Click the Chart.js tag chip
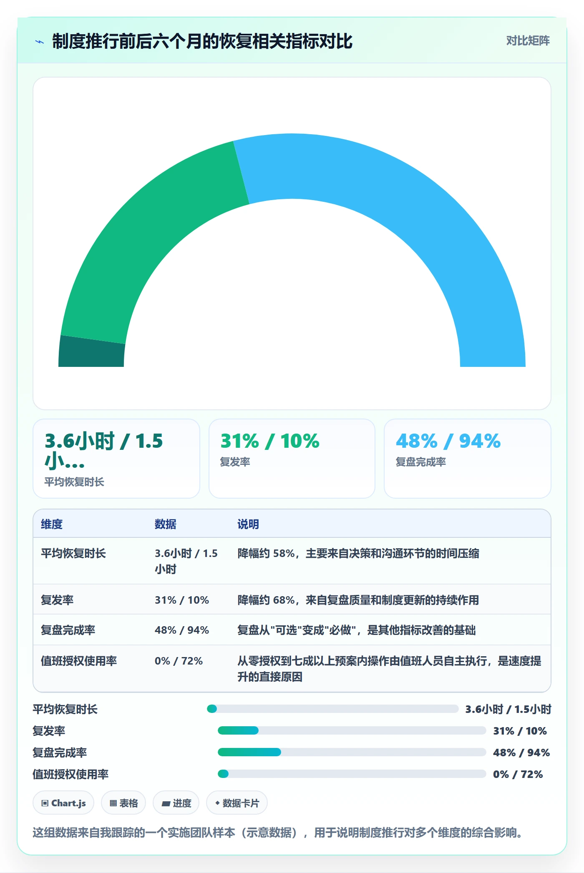 [x=63, y=803]
